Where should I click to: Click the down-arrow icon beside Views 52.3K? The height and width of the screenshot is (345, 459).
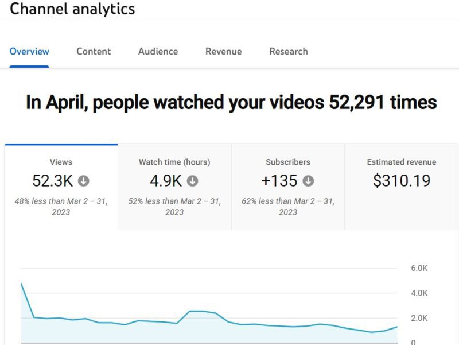click(x=83, y=181)
